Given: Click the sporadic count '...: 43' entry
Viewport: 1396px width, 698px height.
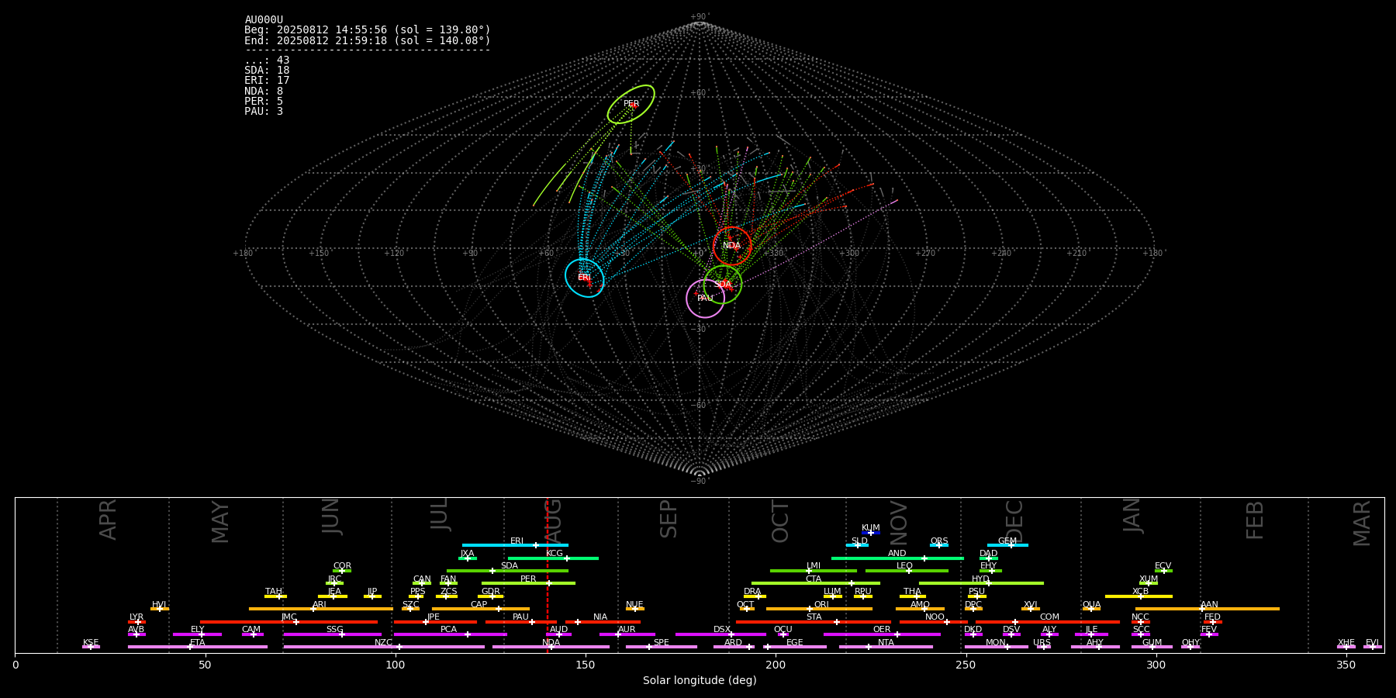Looking at the screenshot, I should pos(267,60).
